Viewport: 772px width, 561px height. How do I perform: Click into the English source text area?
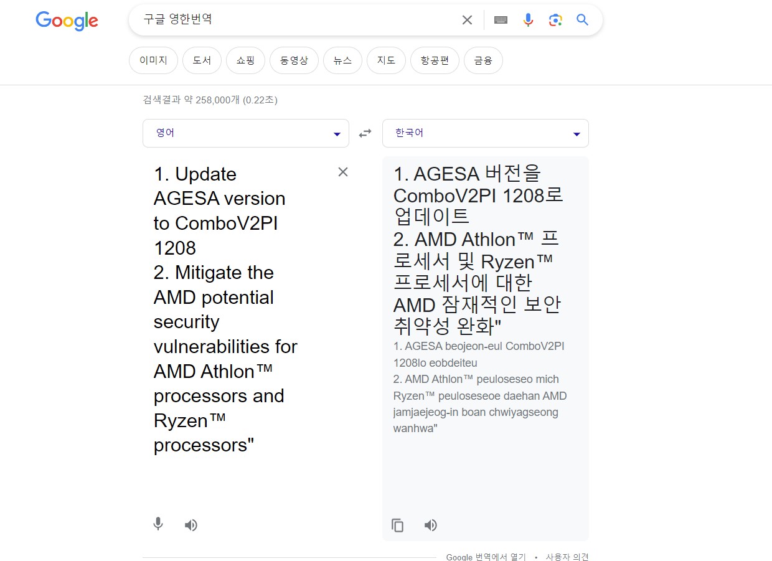[x=225, y=309]
